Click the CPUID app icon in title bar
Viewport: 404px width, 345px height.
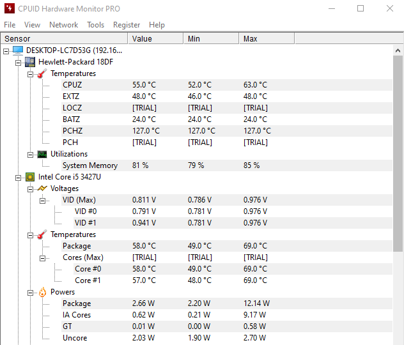pyautogui.click(x=10, y=8)
